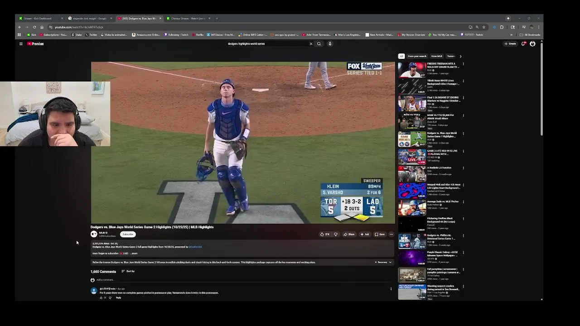The height and width of the screenshot is (326, 580).
Task: Expand the Summary chevron
Action: point(390,262)
